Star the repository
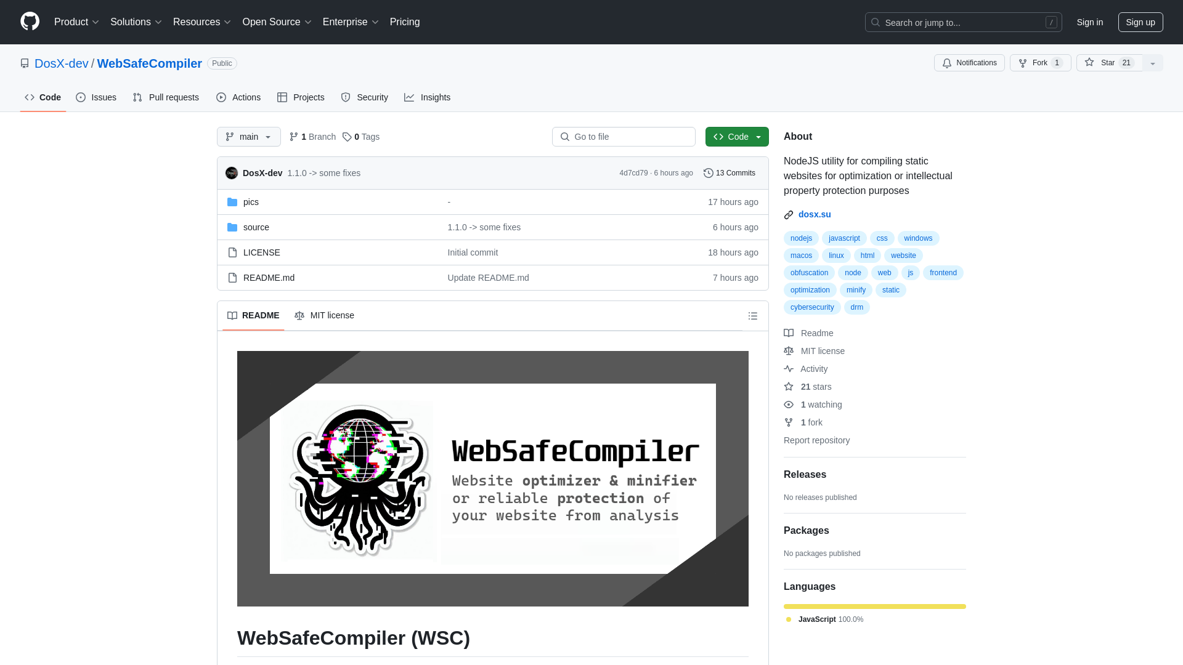 1110,63
